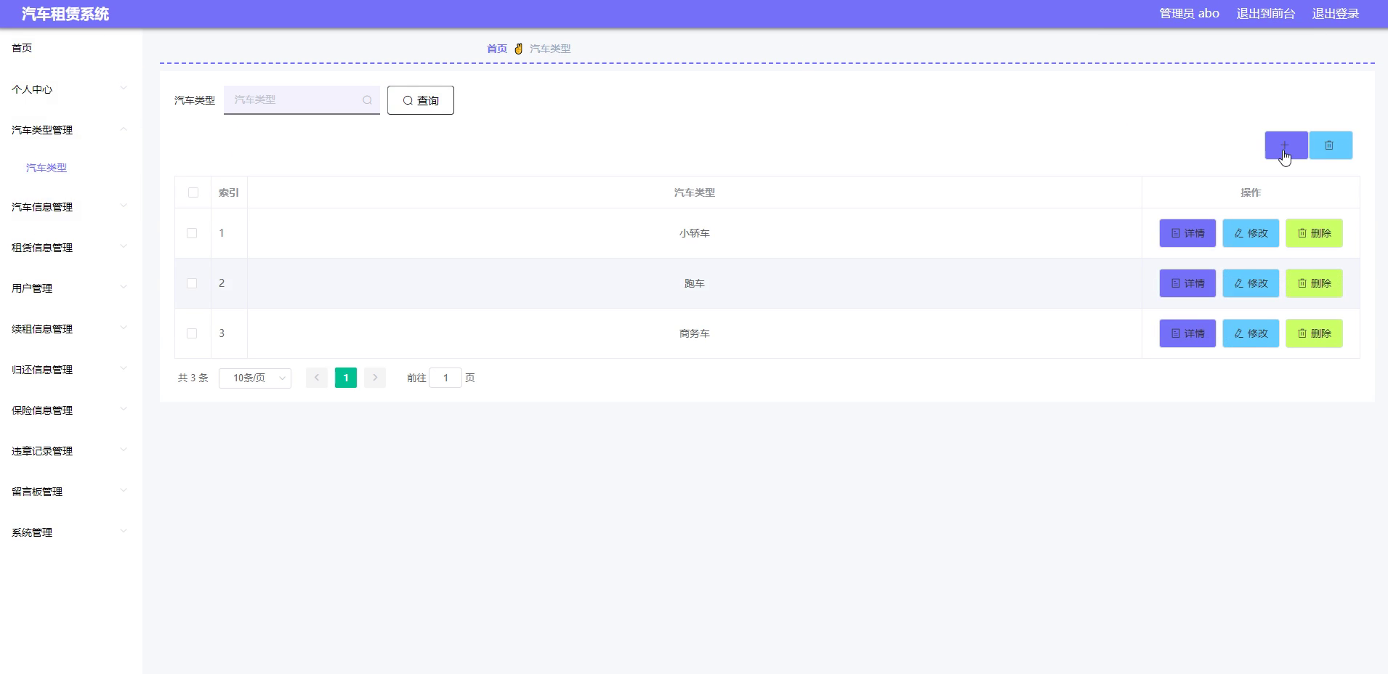Expand 归还信息管理 sidebar menu
The width and height of the screenshot is (1388, 674).
click(x=71, y=370)
